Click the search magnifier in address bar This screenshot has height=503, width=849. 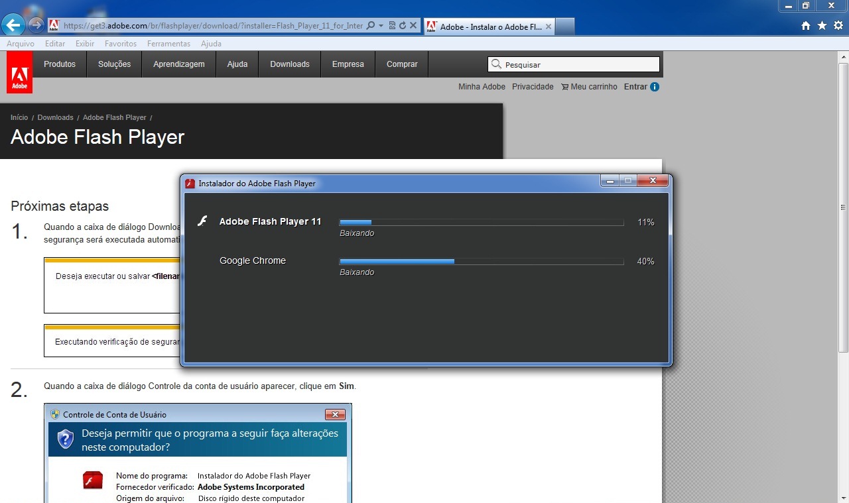[371, 26]
